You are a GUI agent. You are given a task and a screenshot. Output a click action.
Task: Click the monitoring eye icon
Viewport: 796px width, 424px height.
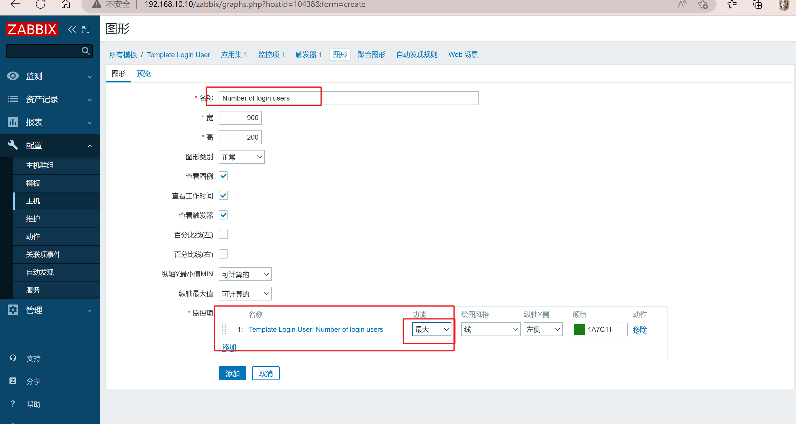[x=13, y=76]
